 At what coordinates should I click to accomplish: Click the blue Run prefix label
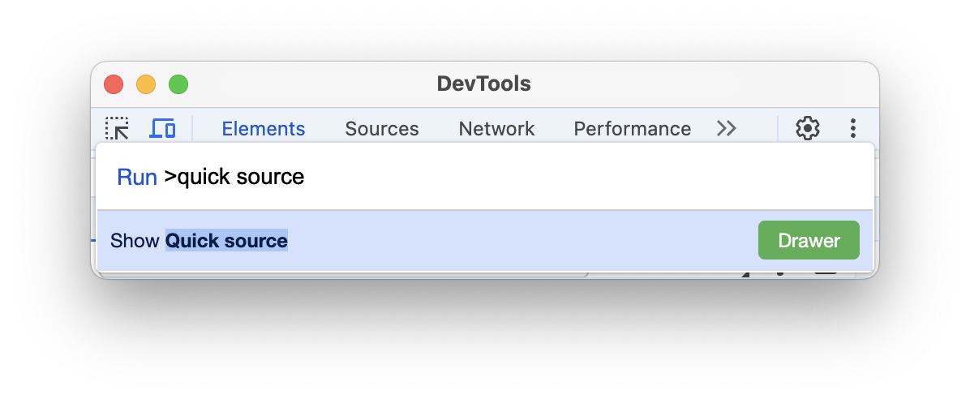click(137, 178)
